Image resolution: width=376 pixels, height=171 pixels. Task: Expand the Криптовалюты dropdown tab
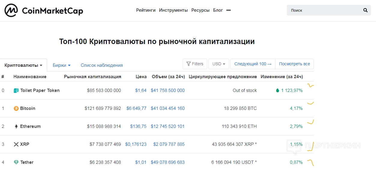click(x=23, y=65)
